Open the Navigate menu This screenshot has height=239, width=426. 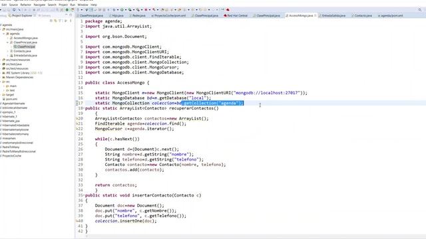[39, 5]
